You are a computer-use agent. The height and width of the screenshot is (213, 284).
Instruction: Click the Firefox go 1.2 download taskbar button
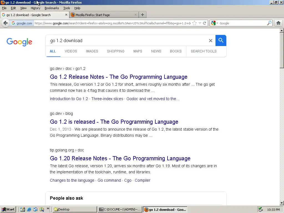[x=165, y=210]
